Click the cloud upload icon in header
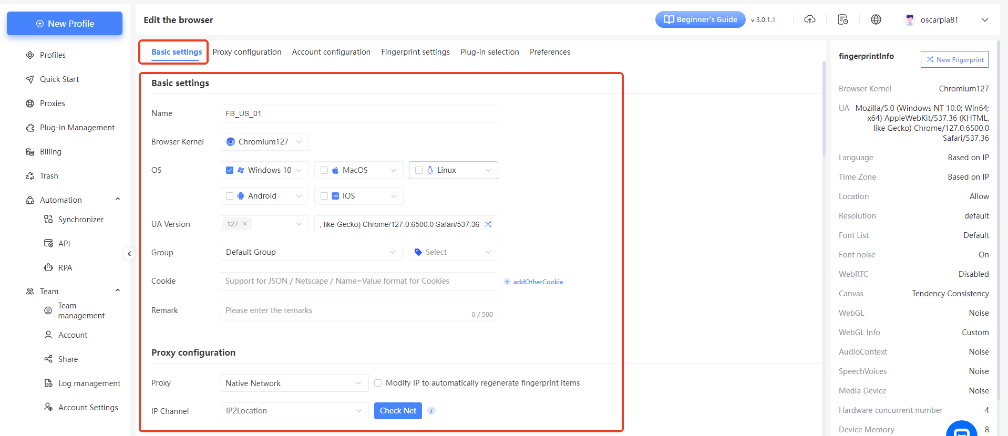This screenshot has height=436, width=1008. (x=810, y=19)
